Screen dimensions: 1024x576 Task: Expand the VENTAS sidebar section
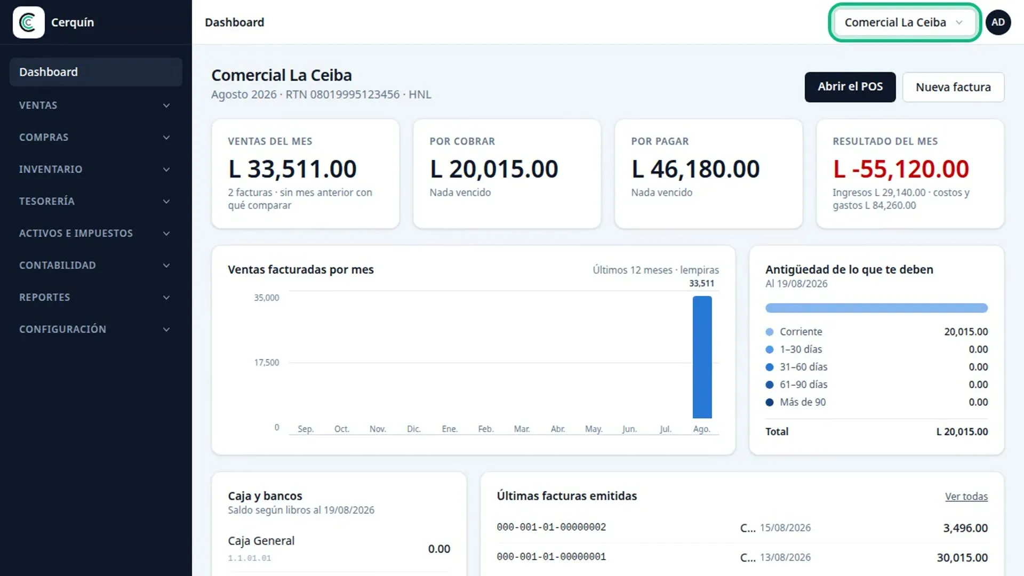click(x=95, y=105)
